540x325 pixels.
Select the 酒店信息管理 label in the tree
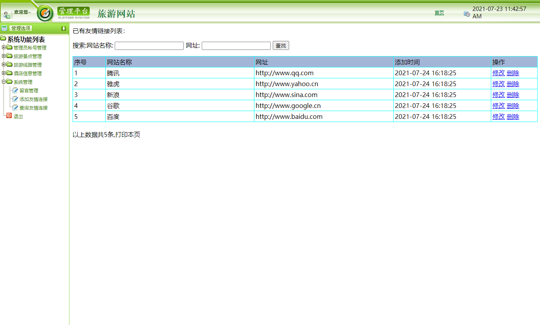28,74
